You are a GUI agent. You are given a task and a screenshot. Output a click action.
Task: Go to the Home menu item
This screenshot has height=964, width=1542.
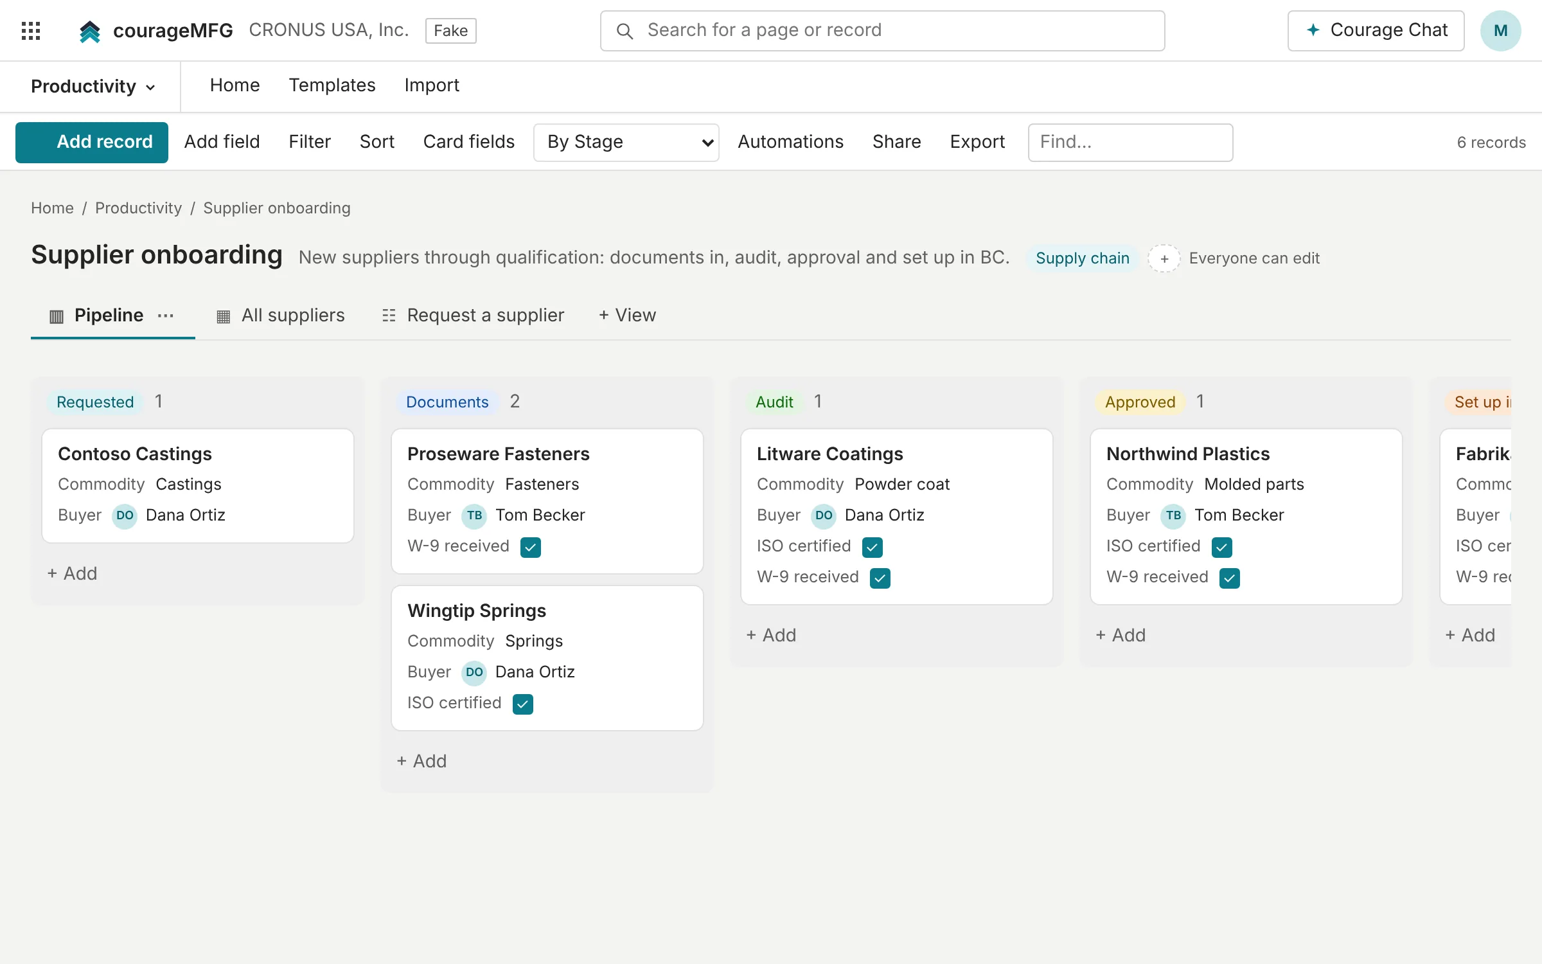click(235, 85)
